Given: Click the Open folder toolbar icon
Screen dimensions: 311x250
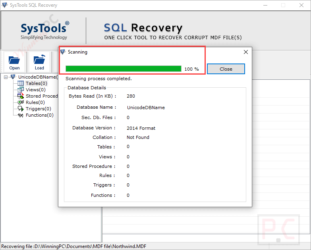Looking at the screenshot, I should coord(14,60).
